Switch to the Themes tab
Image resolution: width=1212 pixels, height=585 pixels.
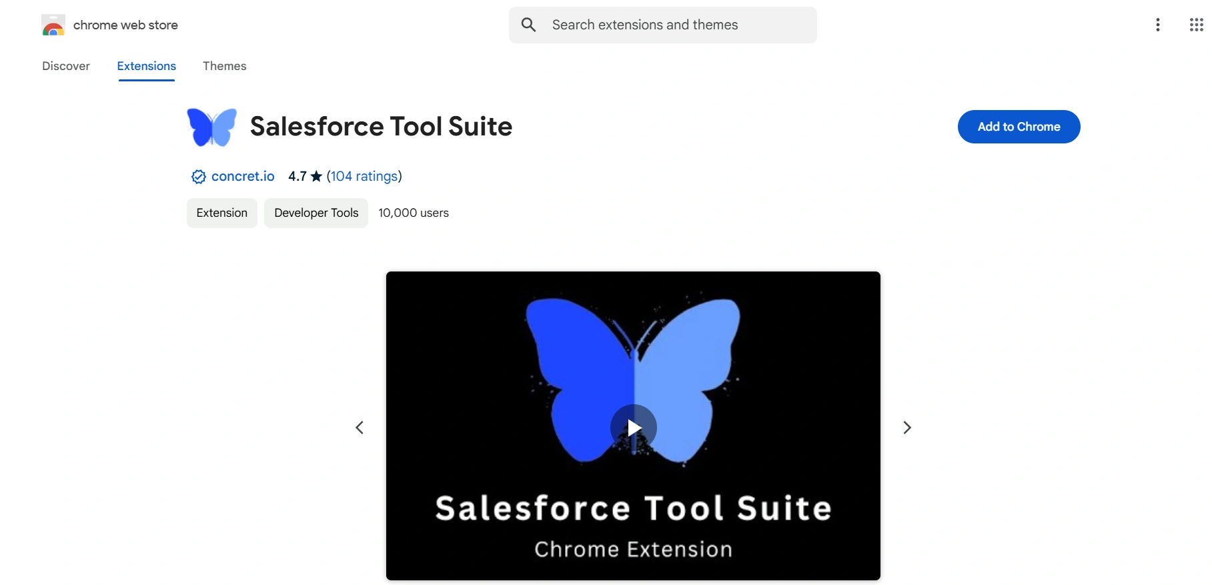[225, 66]
